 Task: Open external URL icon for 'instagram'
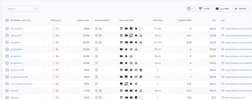pos(223,43)
